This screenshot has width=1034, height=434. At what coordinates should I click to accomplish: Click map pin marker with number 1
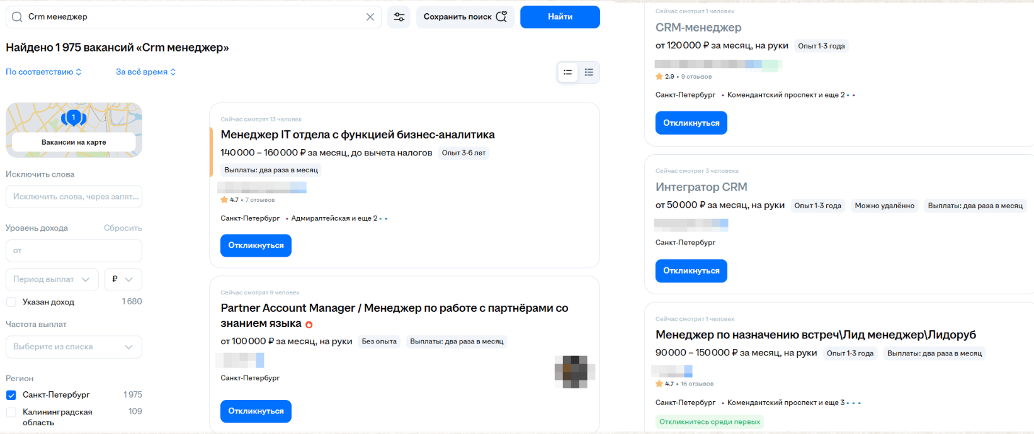(74, 117)
